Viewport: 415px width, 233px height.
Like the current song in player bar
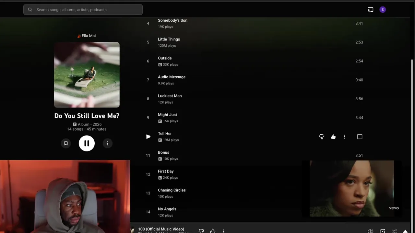pos(213,231)
